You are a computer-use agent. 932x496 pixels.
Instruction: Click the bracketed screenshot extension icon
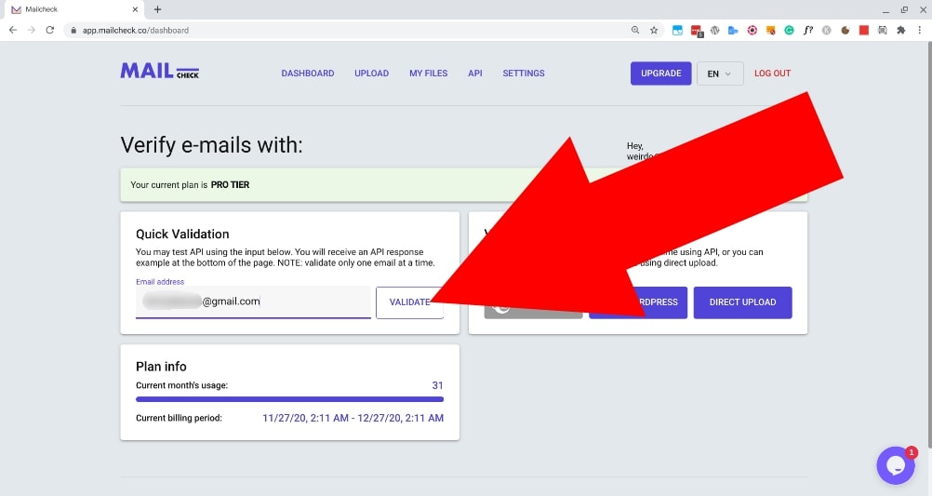point(882,31)
